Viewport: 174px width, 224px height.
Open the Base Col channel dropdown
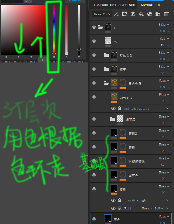[x=102, y=14]
